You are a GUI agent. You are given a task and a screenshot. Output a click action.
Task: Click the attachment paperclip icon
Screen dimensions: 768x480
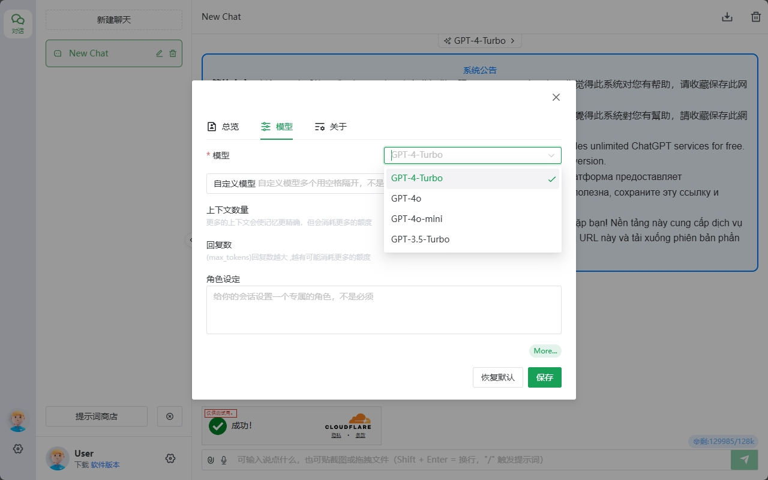pyautogui.click(x=211, y=460)
